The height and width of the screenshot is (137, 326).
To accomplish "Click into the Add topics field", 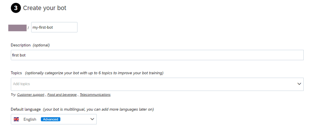I will [x=153, y=84].
